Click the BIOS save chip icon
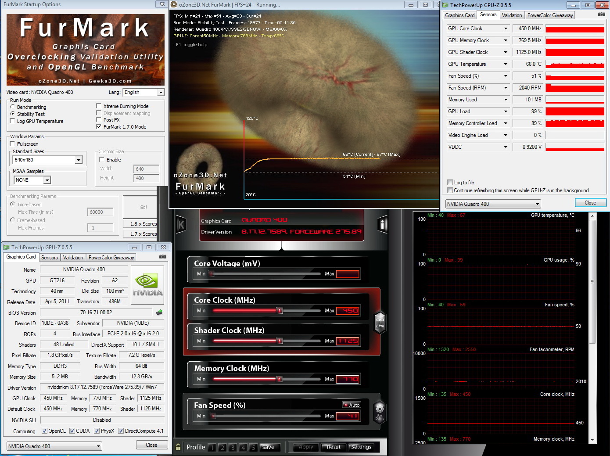This screenshot has width=610, height=456. click(159, 312)
